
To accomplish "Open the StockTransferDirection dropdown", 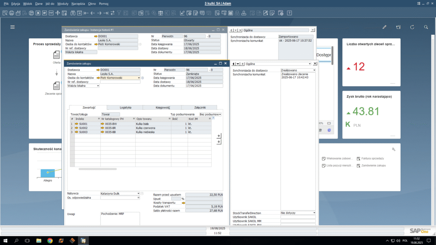I will (x=314, y=213).
